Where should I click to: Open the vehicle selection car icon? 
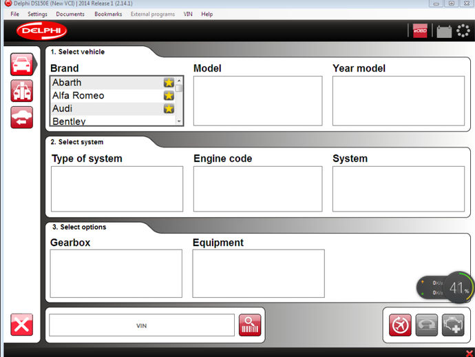(x=21, y=64)
